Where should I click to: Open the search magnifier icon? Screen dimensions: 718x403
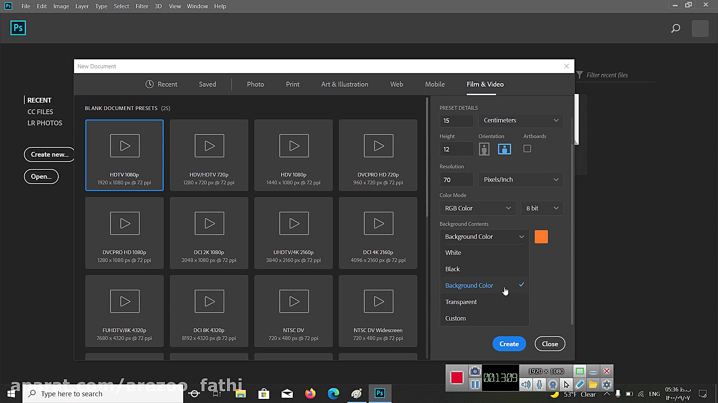pyautogui.click(x=675, y=28)
